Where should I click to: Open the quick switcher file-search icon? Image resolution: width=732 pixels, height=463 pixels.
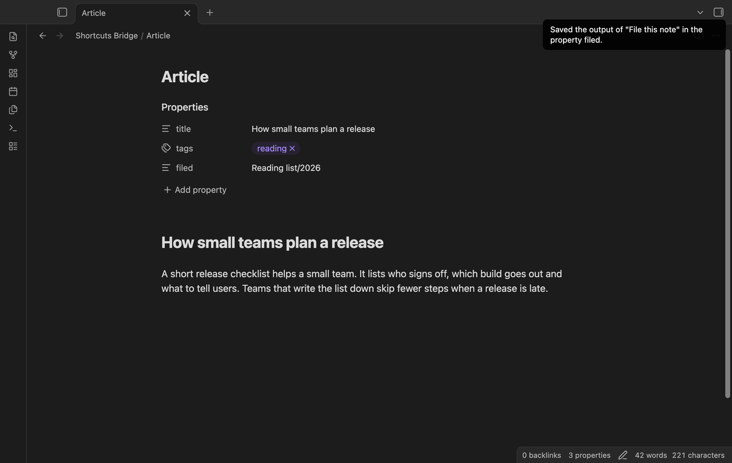pyautogui.click(x=13, y=37)
